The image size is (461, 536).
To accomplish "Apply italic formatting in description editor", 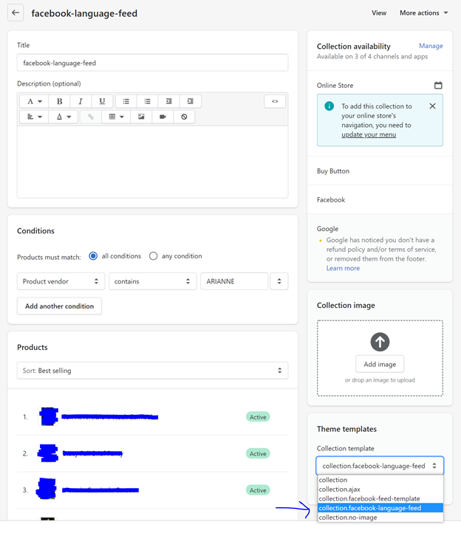I will pyautogui.click(x=81, y=101).
